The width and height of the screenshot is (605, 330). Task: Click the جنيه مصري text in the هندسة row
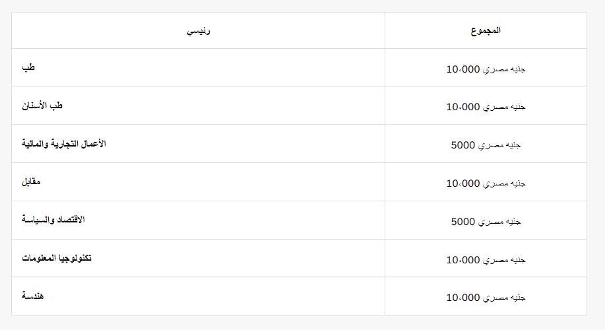point(504,298)
